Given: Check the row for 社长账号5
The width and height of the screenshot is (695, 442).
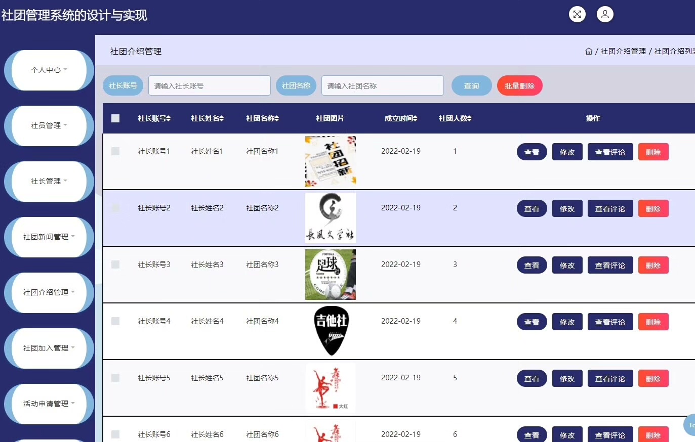Looking at the screenshot, I should 115,378.
